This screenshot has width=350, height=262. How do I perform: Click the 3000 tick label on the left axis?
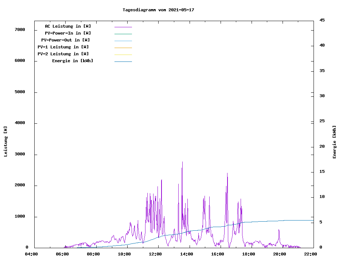tap(20, 154)
